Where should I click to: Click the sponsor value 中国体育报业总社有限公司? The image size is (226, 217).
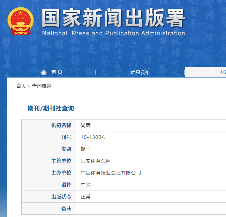(x=111, y=173)
